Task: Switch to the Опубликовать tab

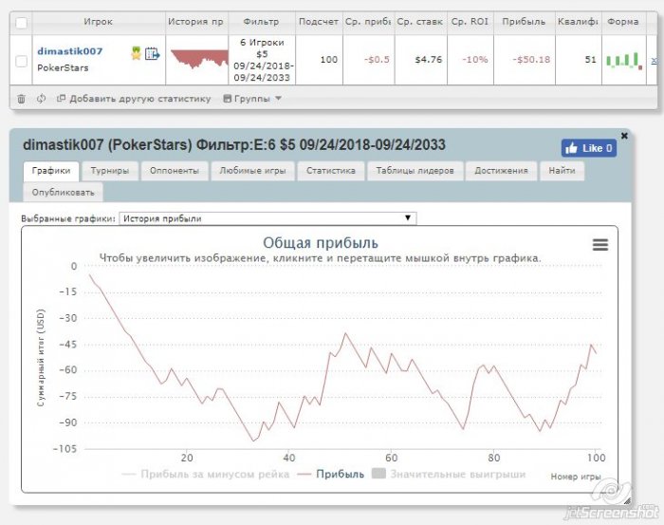Action: tap(64, 193)
